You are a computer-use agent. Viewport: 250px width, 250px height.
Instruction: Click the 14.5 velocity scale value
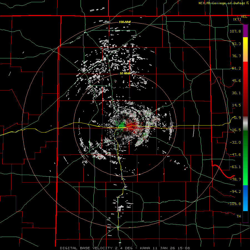[x=236, y=105]
